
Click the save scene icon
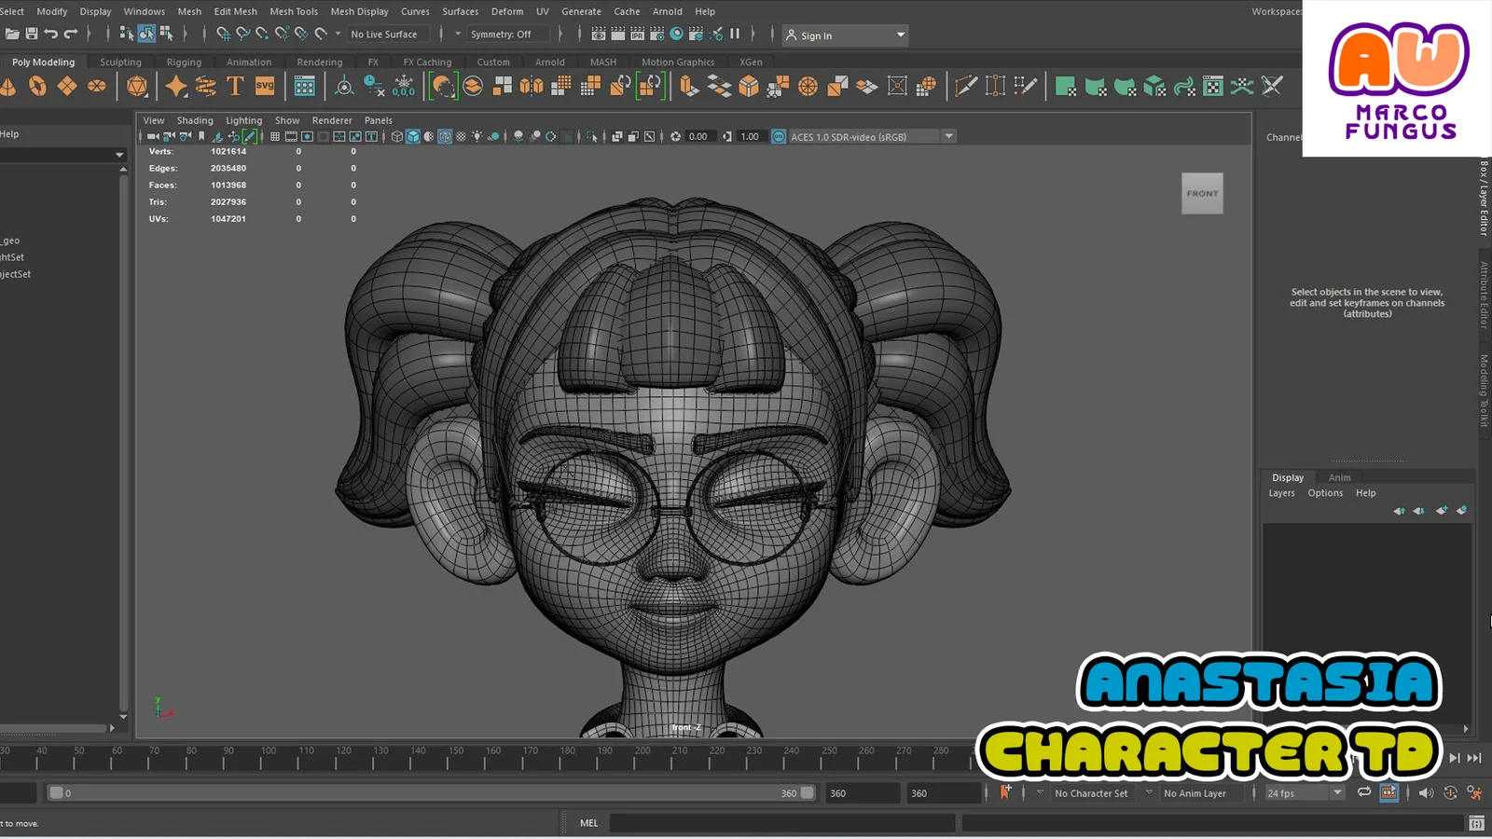(32, 34)
